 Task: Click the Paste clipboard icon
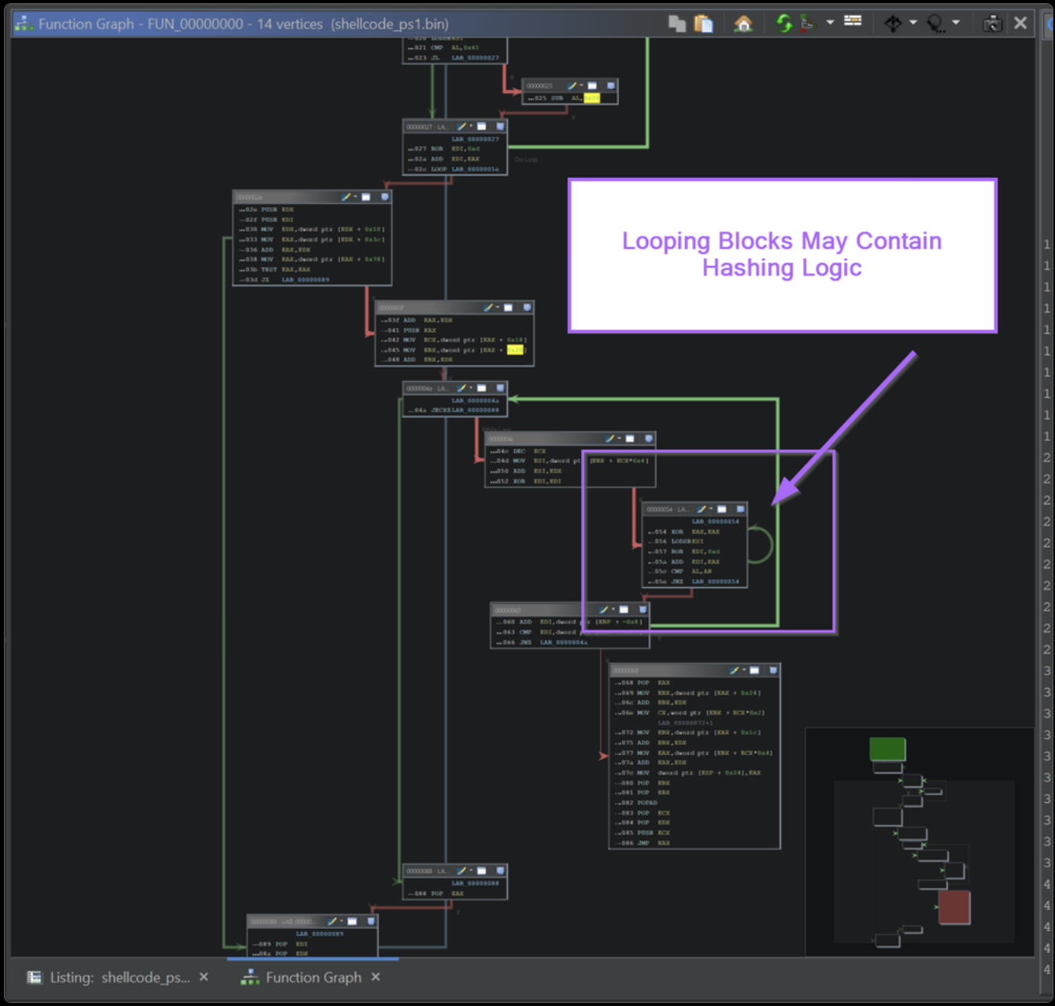pos(703,24)
